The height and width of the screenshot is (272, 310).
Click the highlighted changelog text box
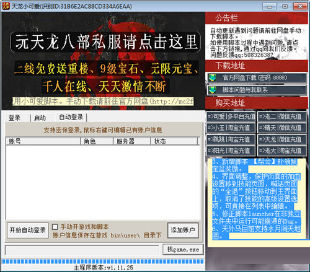pyautogui.click(x=257, y=203)
